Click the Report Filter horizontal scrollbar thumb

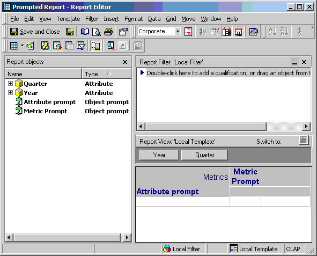tap(206, 127)
